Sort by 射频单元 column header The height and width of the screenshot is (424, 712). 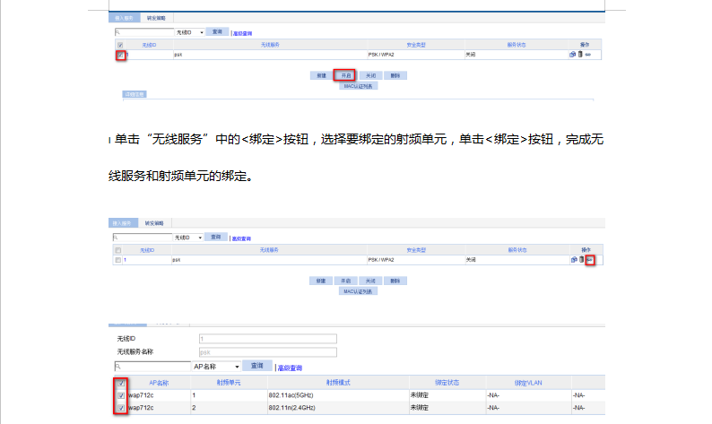coord(229,383)
